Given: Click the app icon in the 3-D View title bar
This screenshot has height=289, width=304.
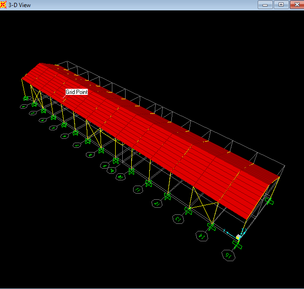Looking at the screenshot, I should click(x=4, y=5).
